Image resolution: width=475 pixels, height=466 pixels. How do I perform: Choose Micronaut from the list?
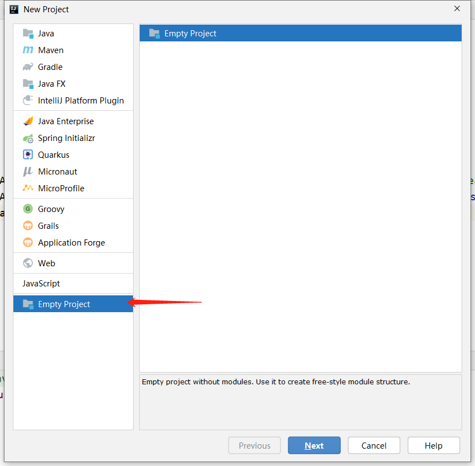pyautogui.click(x=73, y=171)
